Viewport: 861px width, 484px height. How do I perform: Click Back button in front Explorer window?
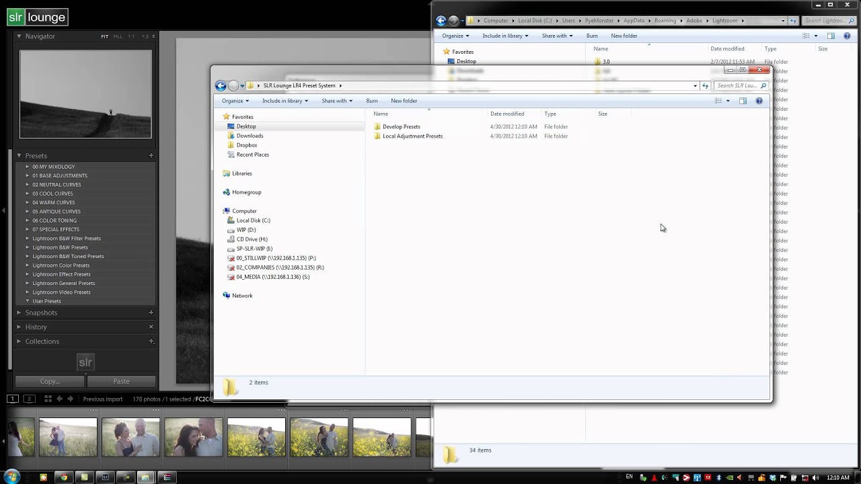tap(221, 85)
